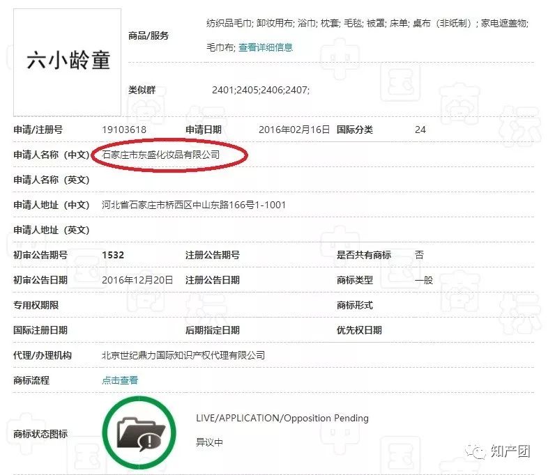Click the 异议中 status text
Screen dimensions: 548x475
point(209,442)
